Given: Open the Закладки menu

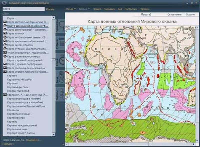Looking at the screenshot, I should pos(109,9).
